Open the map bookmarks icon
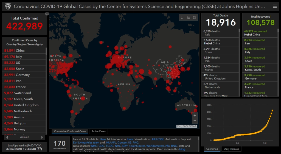This screenshot has width=281, height=154. coord(182,17)
